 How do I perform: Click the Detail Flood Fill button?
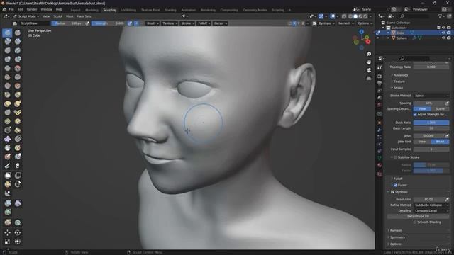tap(418, 217)
